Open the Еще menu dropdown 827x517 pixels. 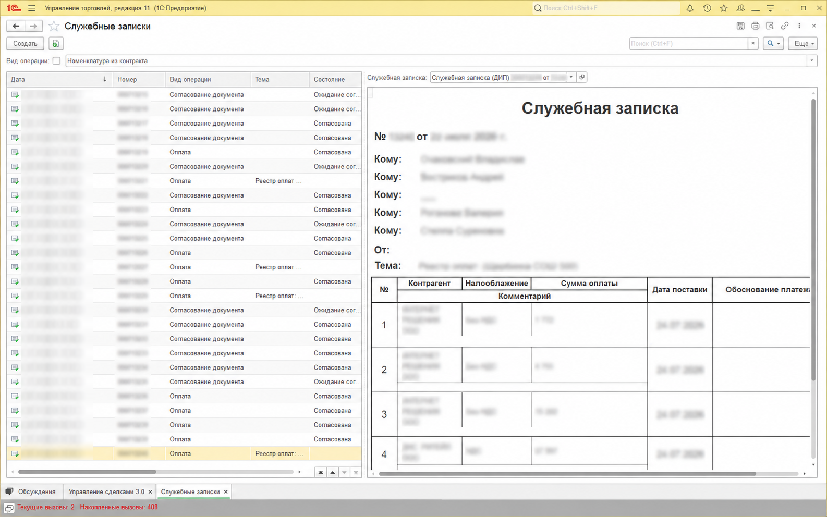tap(802, 44)
